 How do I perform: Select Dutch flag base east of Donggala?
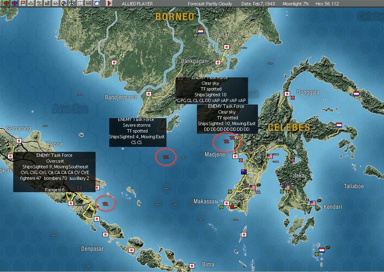coord(356,94)
